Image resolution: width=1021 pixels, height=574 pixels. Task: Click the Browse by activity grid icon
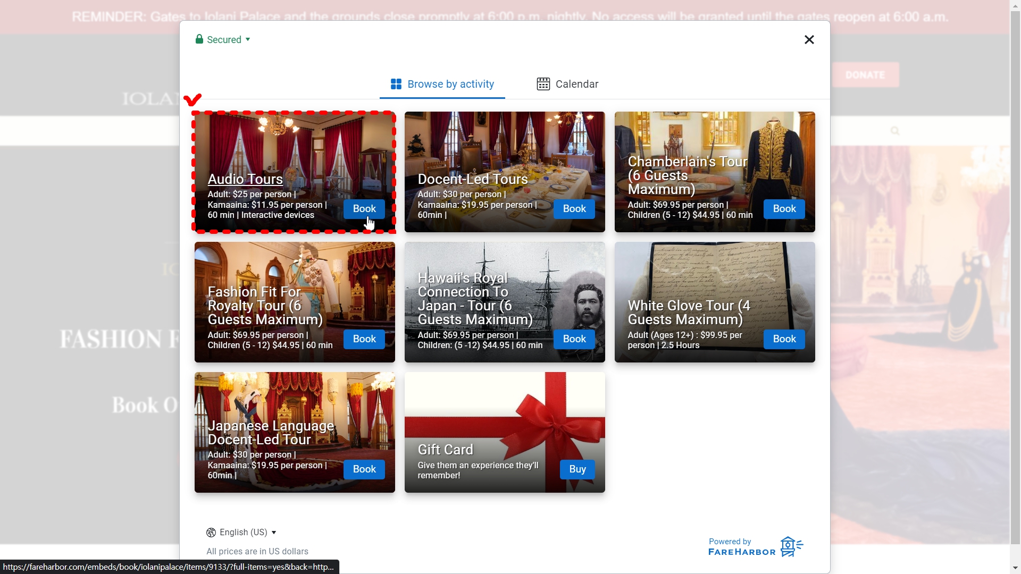(396, 84)
